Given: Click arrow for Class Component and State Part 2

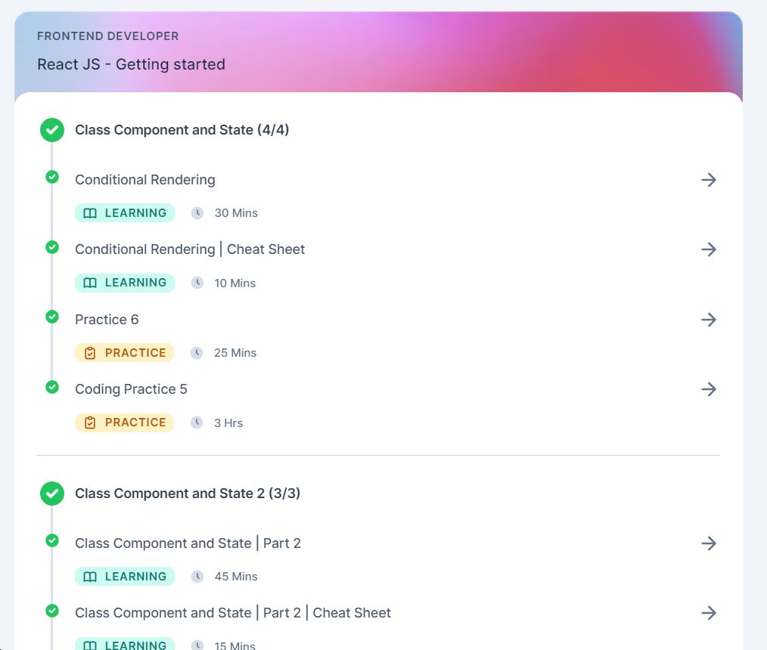Looking at the screenshot, I should coord(709,543).
